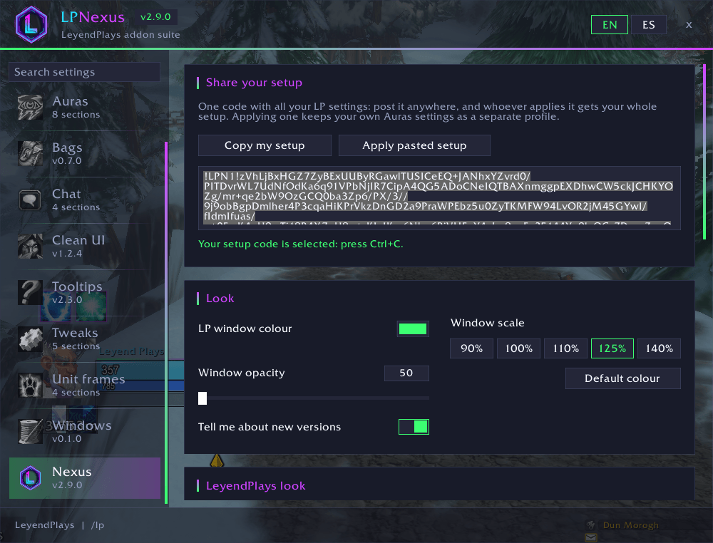This screenshot has width=713, height=543.
Task: Click the 'LeyendPlays addon suite' subtitle
Action: tap(120, 35)
